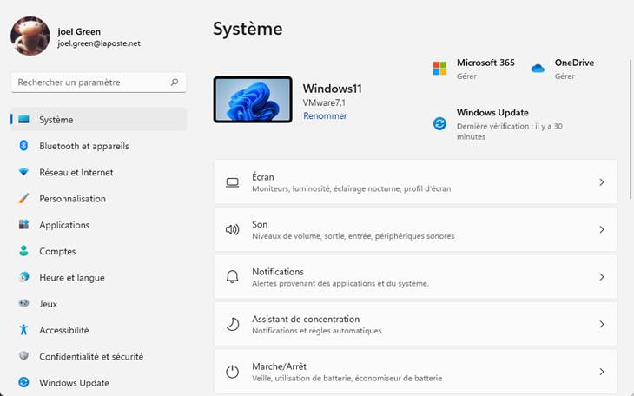Open the Notifications settings row
The image size is (634, 396).
pos(415,277)
